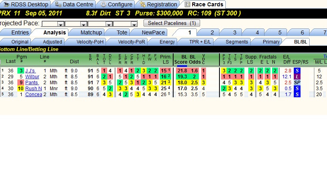327x174 pixels.
Task: Click the E/L Diff column header
Action: [287, 59]
